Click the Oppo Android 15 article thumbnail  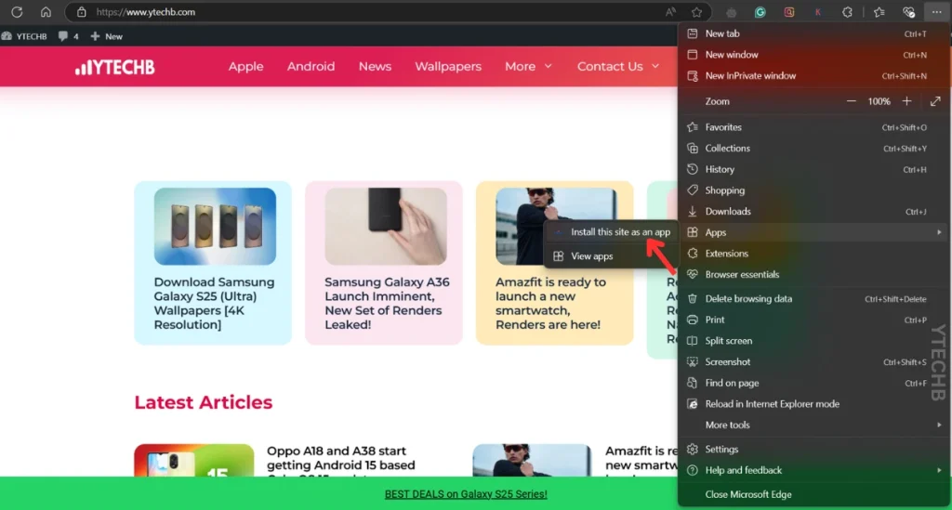194,460
